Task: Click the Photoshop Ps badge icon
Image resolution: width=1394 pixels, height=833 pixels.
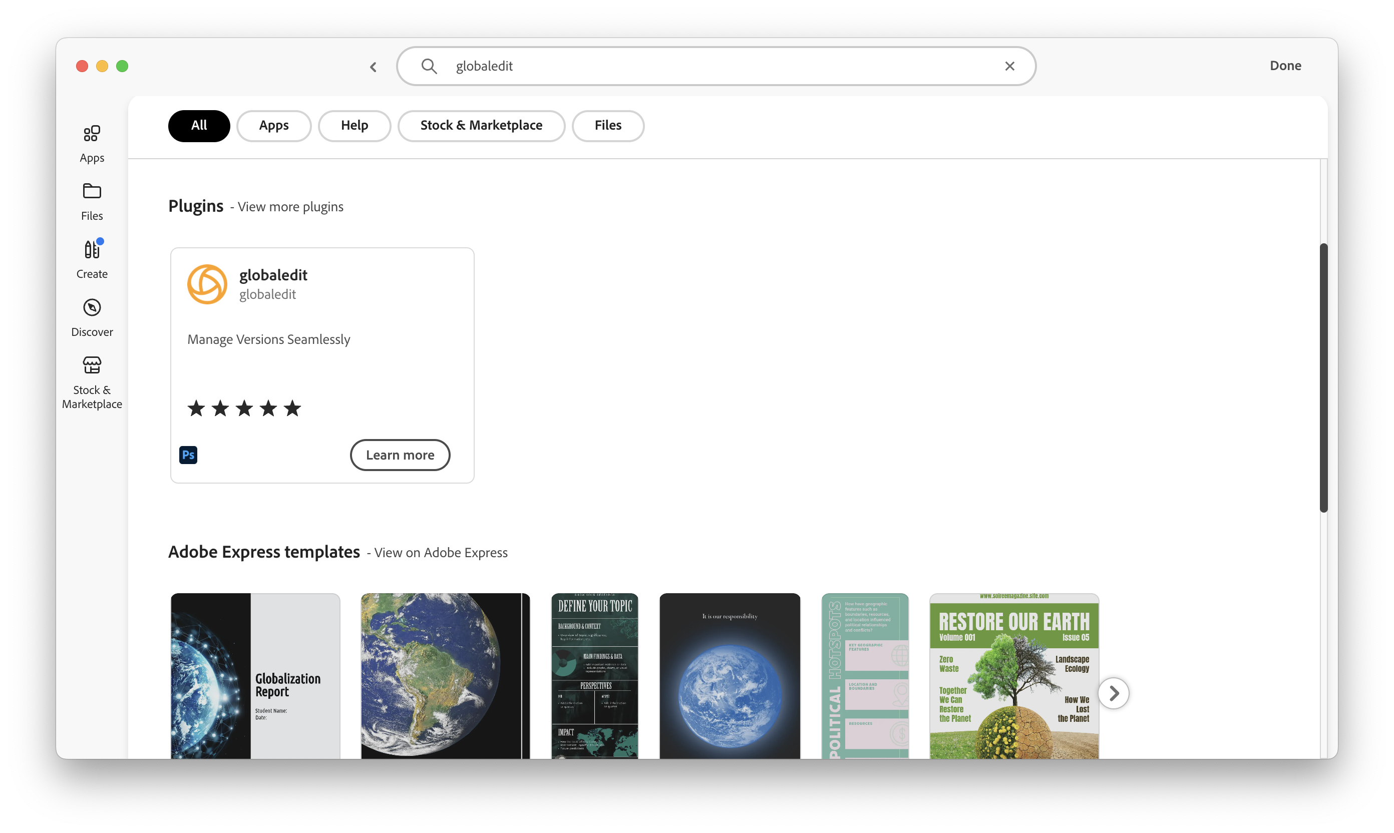Action: (x=188, y=455)
